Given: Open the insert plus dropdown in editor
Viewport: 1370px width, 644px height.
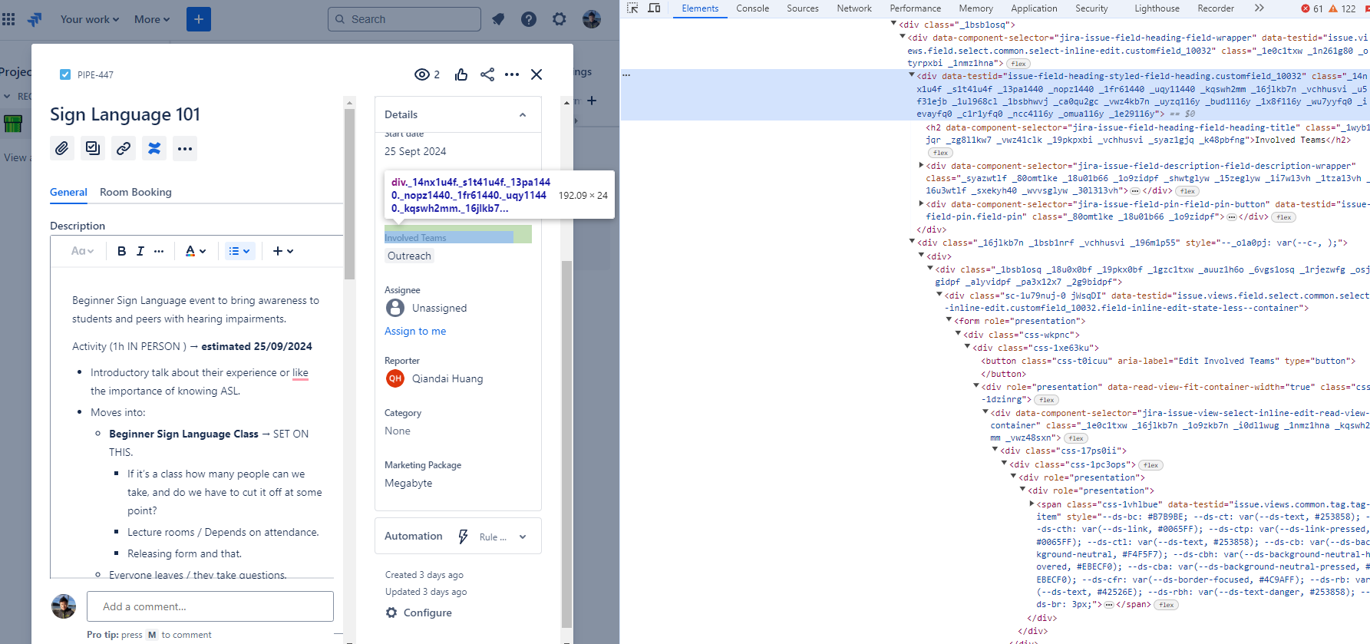Looking at the screenshot, I should tap(283, 251).
